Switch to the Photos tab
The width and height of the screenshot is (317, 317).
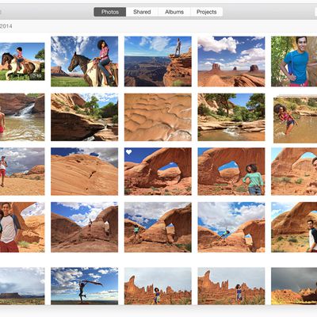110,12
